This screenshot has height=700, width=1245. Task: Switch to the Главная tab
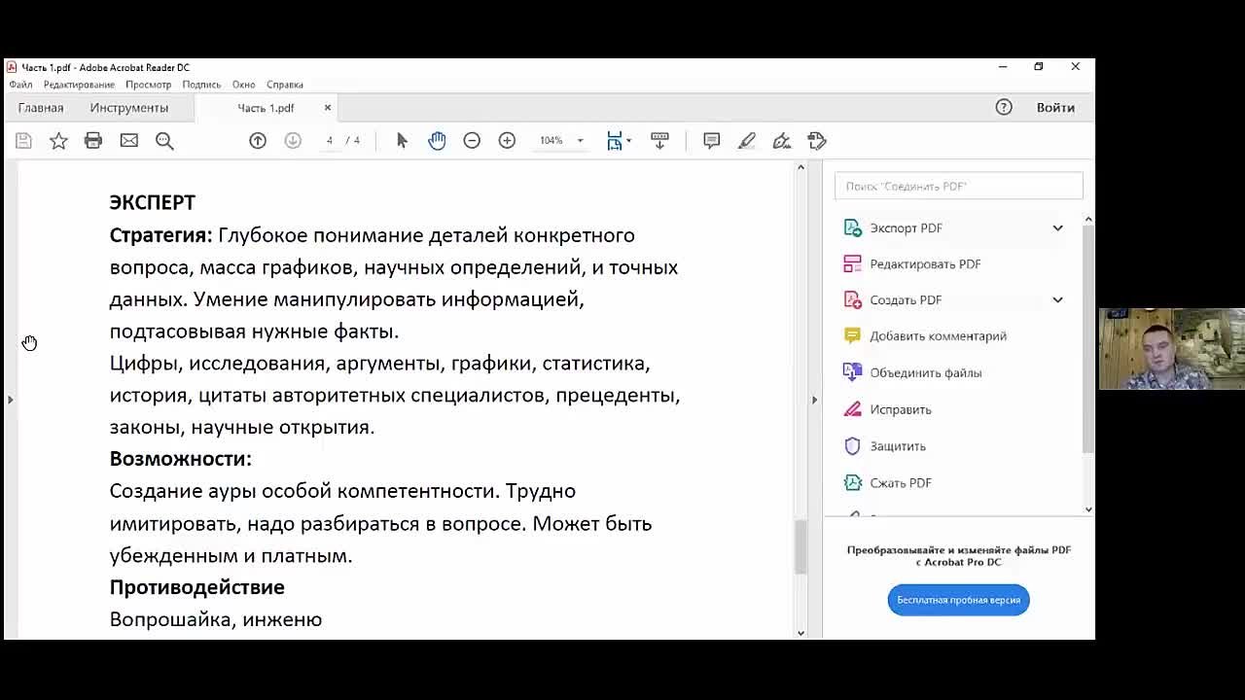[x=41, y=108]
